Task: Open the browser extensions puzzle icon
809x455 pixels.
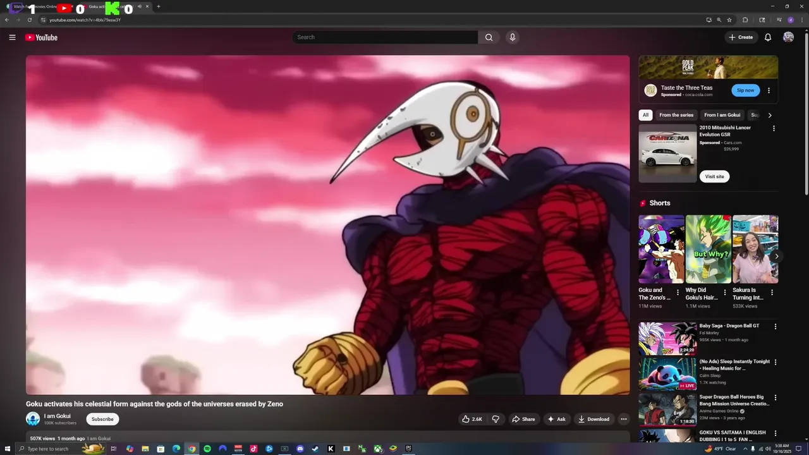Action: [745, 20]
